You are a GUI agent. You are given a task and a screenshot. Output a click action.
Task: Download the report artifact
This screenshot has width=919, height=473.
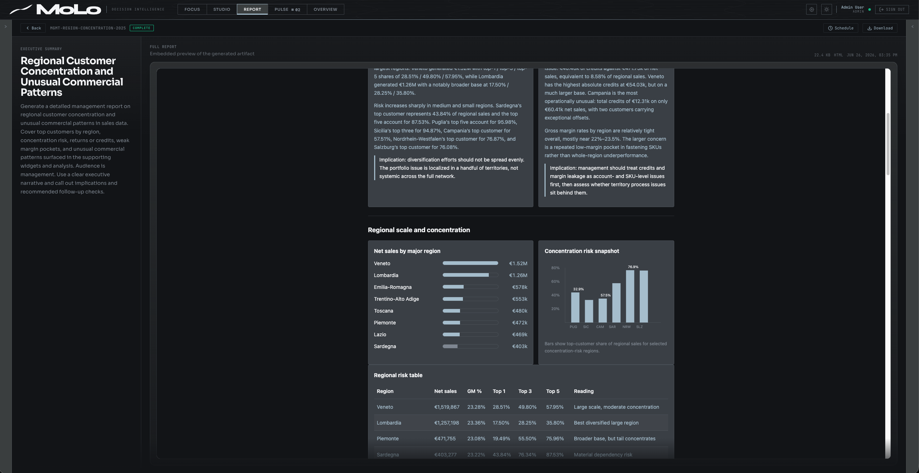coord(880,28)
